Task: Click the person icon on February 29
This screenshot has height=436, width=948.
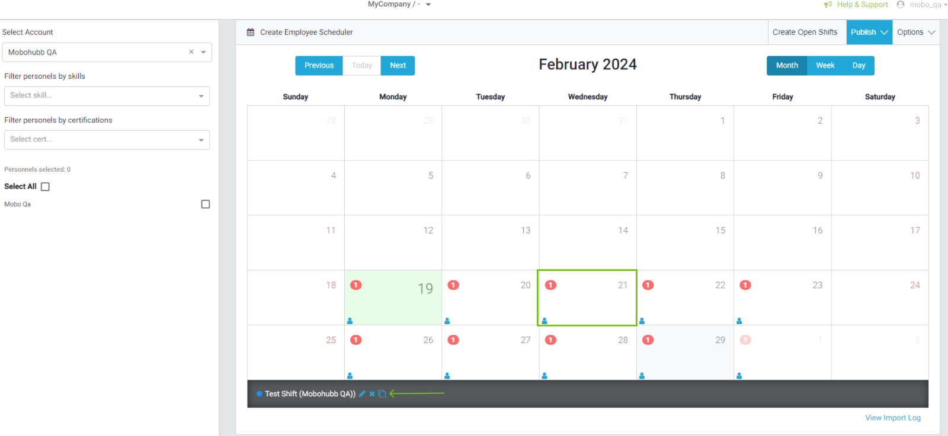Action: tap(642, 376)
